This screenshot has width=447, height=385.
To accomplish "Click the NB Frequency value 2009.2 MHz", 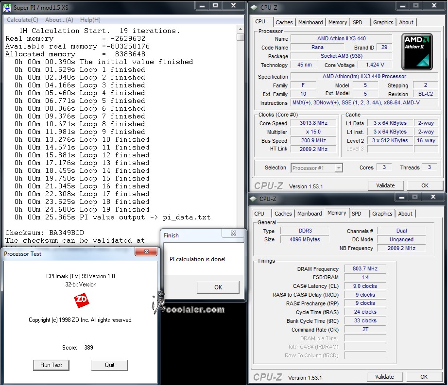I will pyautogui.click(x=401, y=248).
